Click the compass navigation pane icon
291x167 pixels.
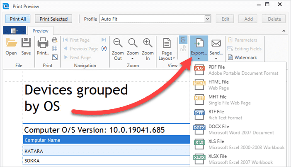click(x=104, y=49)
